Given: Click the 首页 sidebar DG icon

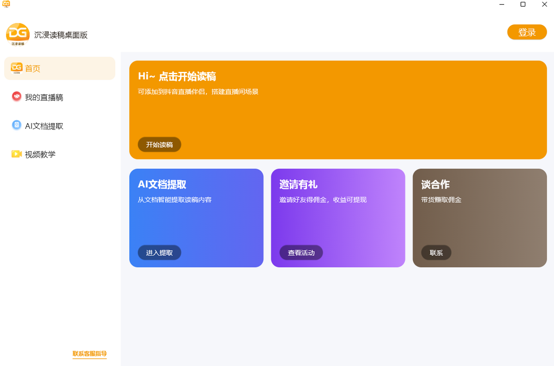Looking at the screenshot, I should (17, 68).
